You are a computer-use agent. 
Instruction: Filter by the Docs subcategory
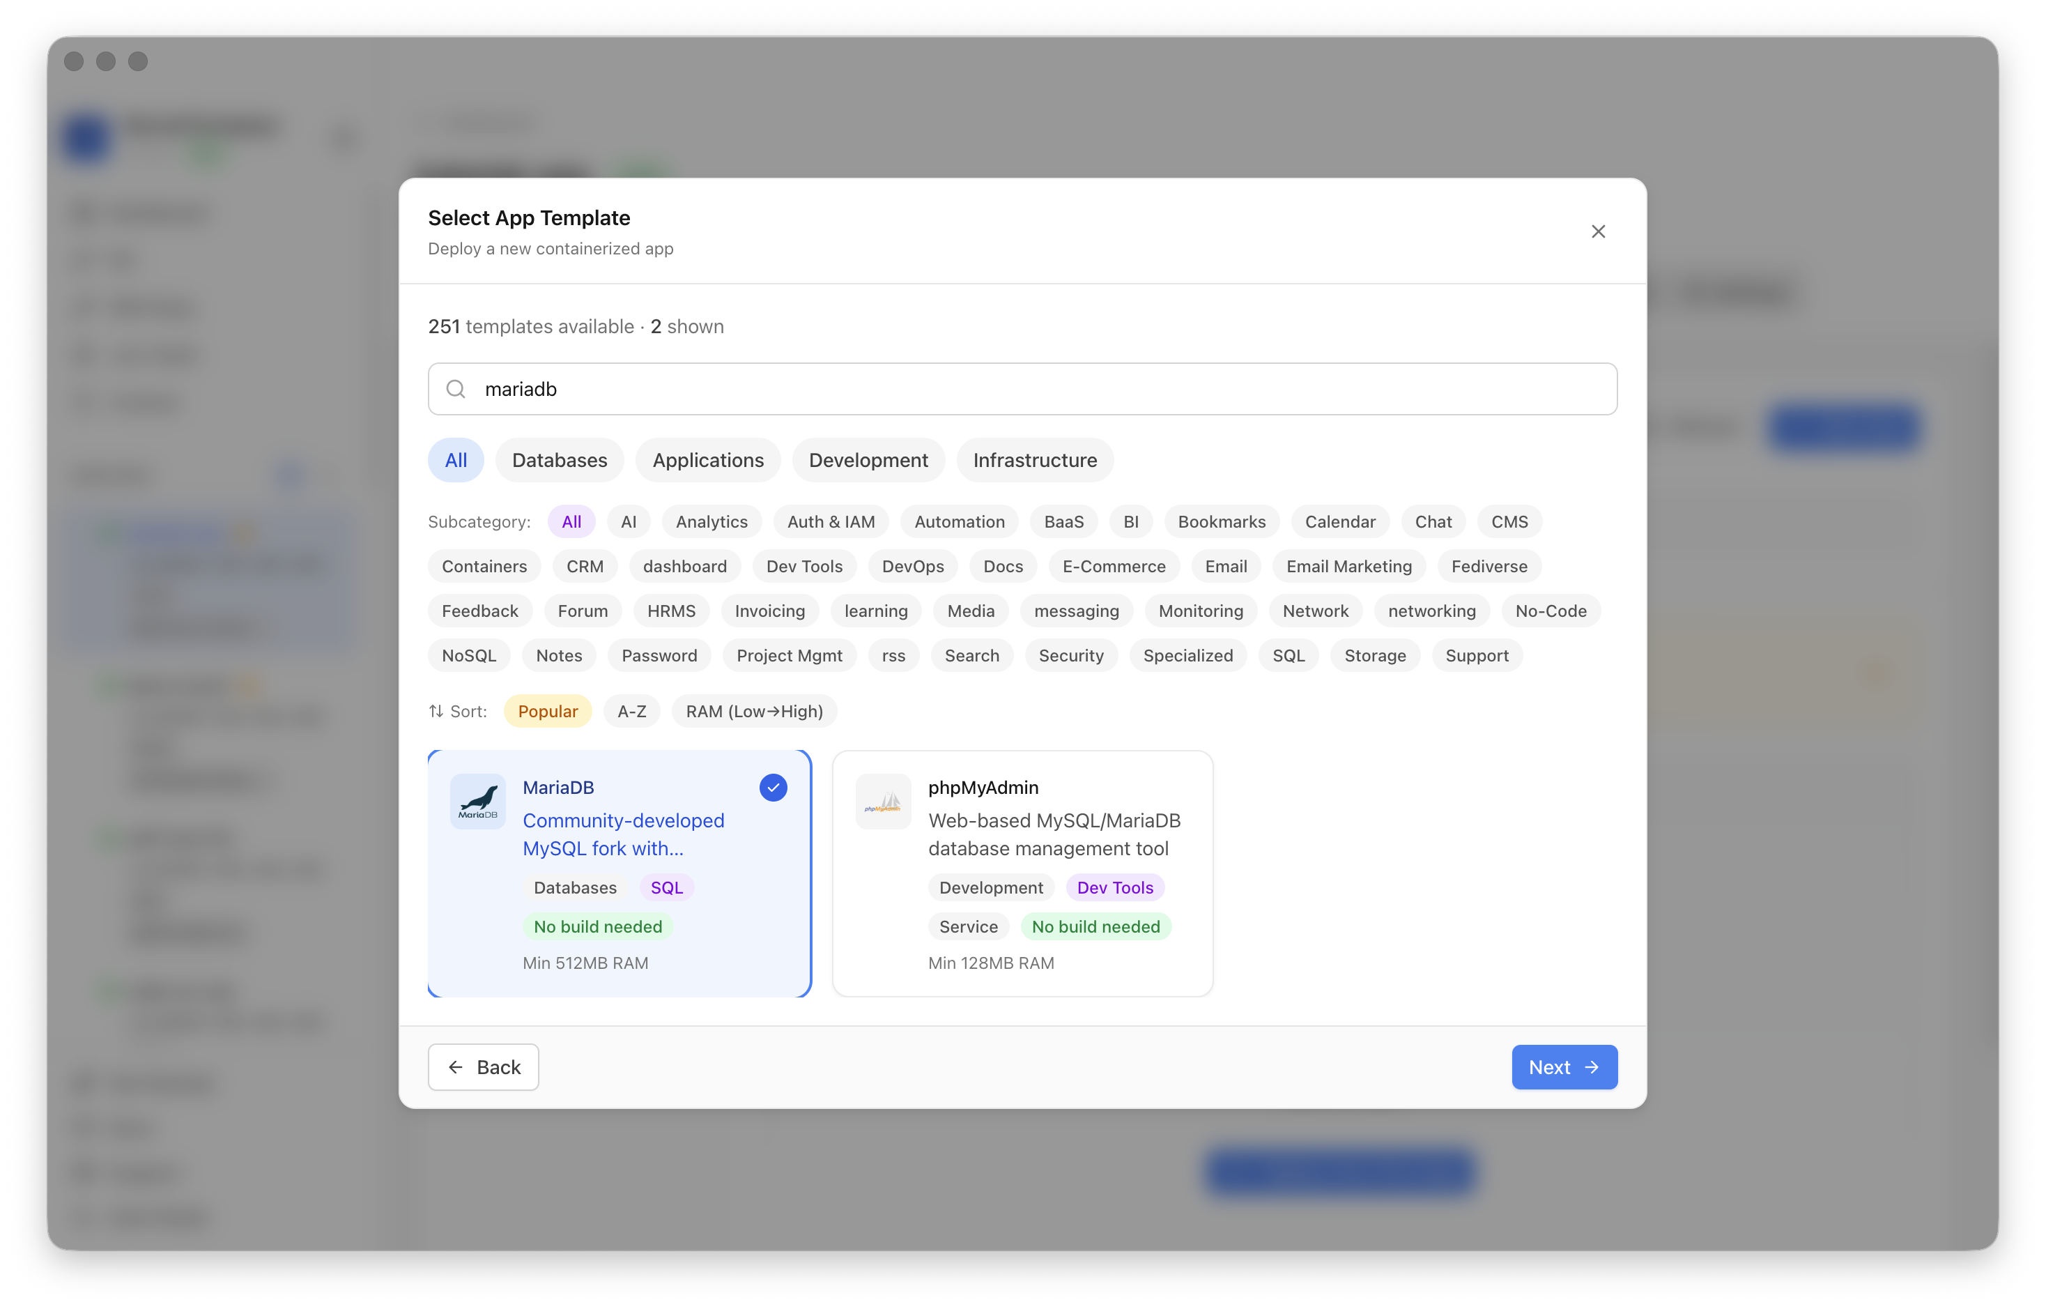pyautogui.click(x=1003, y=566)
